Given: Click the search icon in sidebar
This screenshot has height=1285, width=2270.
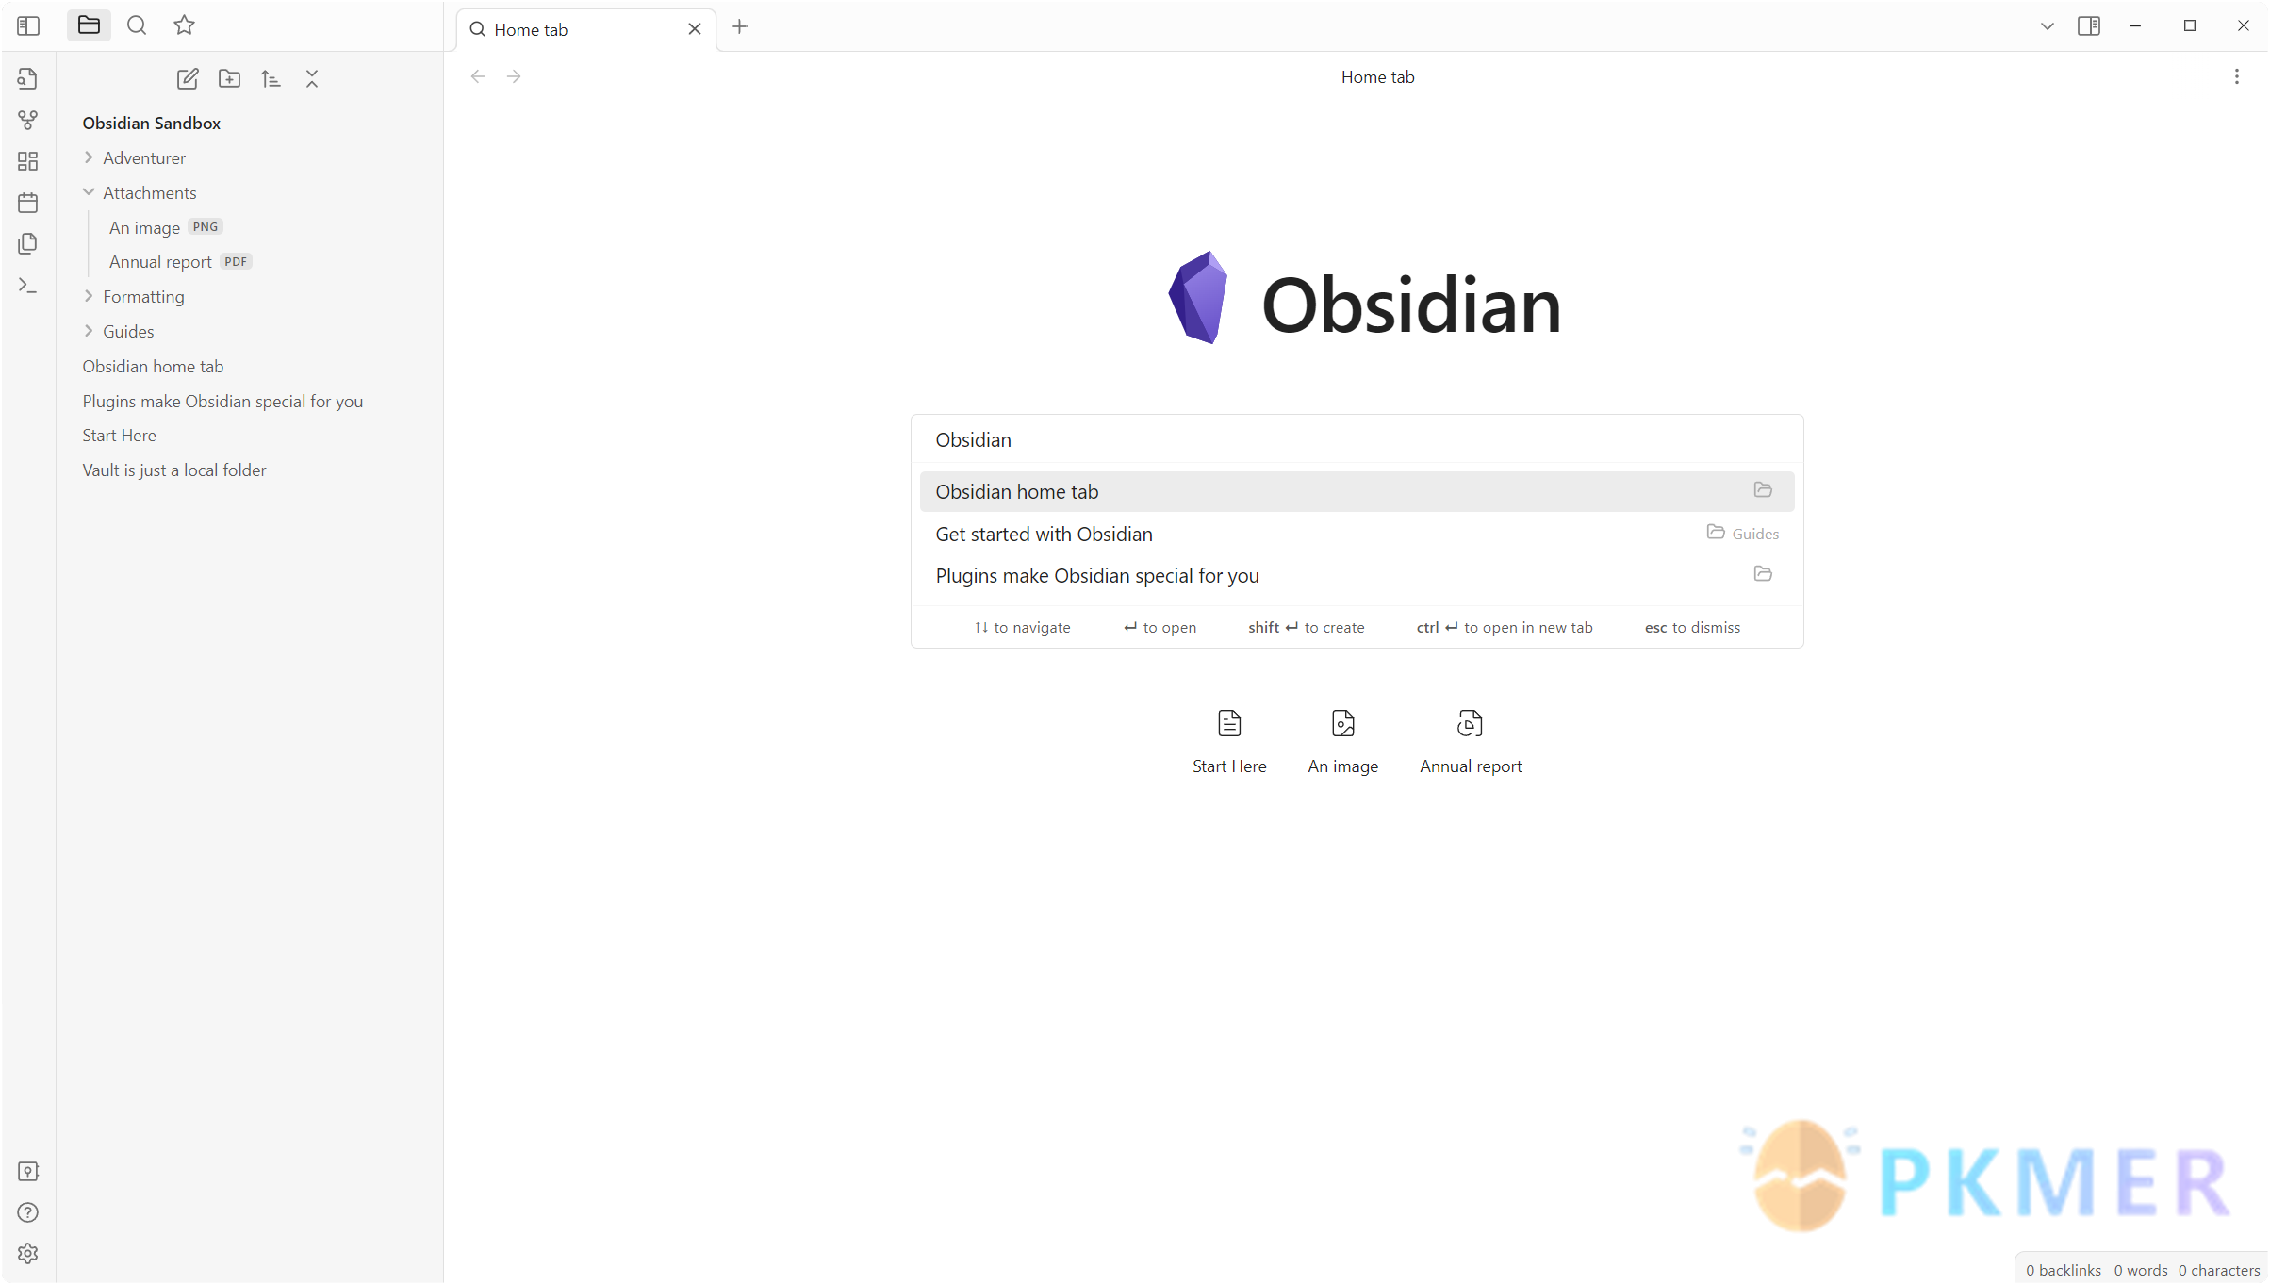Looking at the screenshot, I should point(138,25).
